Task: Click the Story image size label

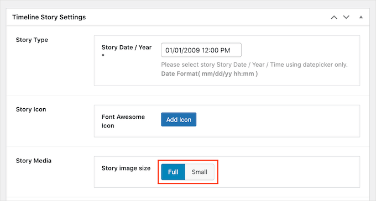Action: click(126, 168)
